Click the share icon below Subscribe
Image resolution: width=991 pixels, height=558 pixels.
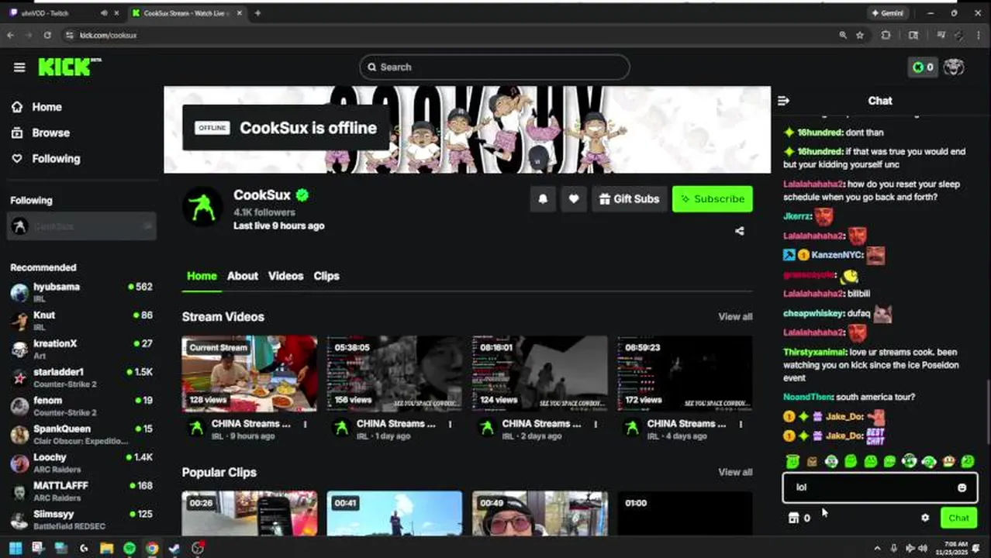pos(739,231)
